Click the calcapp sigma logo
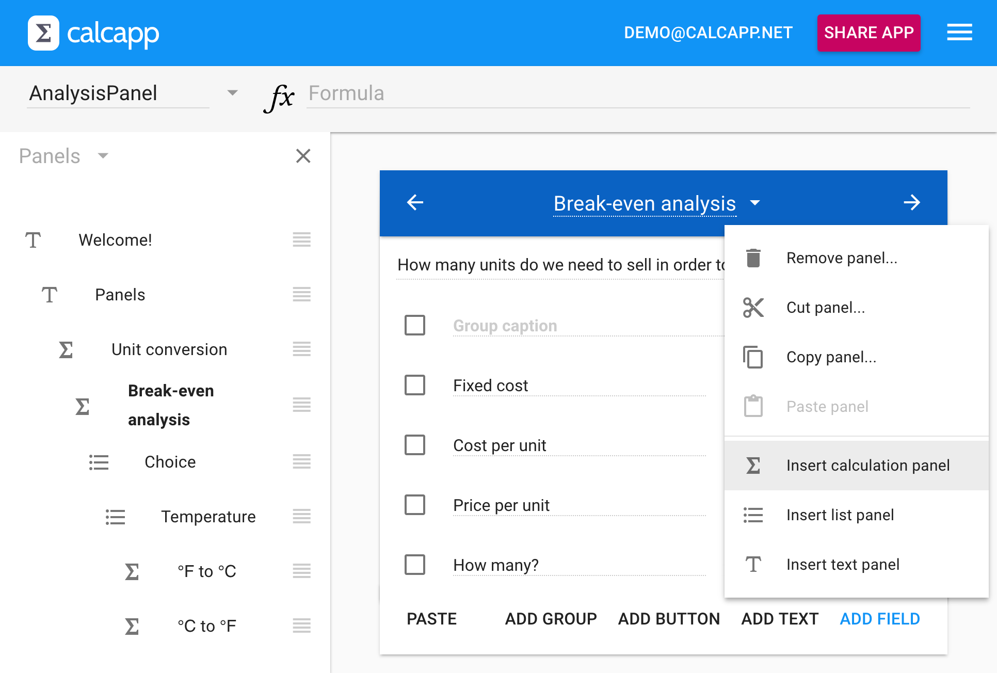 coord(43,33)
